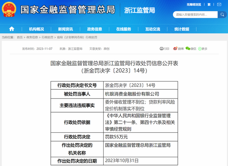Open the home icon in navigation bar
Viewport: 228px width, 166px height.
pos(12,29)
